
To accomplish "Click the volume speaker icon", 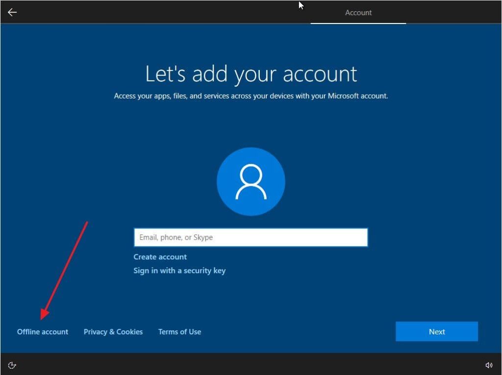I will [488, 365].
